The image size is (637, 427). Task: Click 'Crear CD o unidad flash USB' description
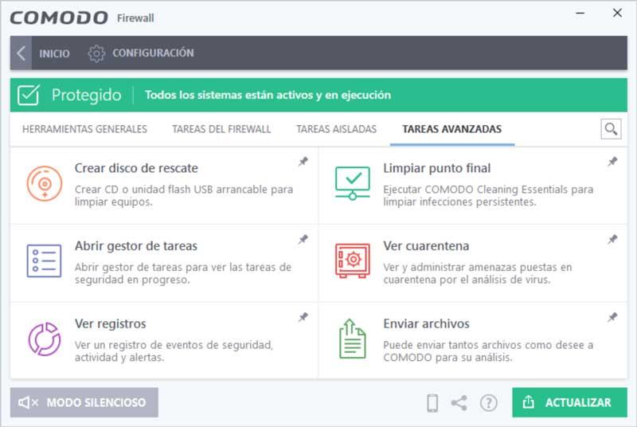tap(184, 195)
